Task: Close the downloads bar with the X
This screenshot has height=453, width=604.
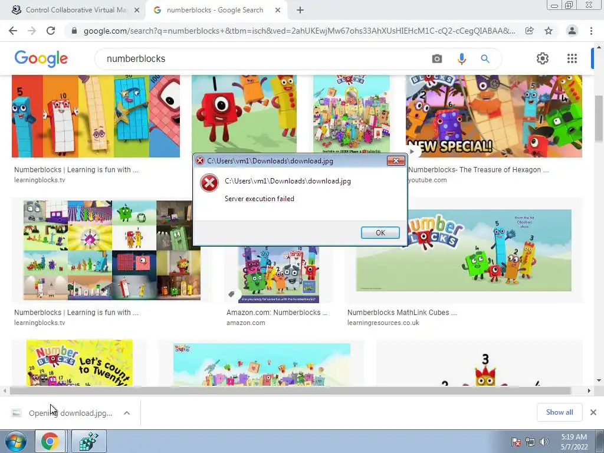Action: coord(593,412)
